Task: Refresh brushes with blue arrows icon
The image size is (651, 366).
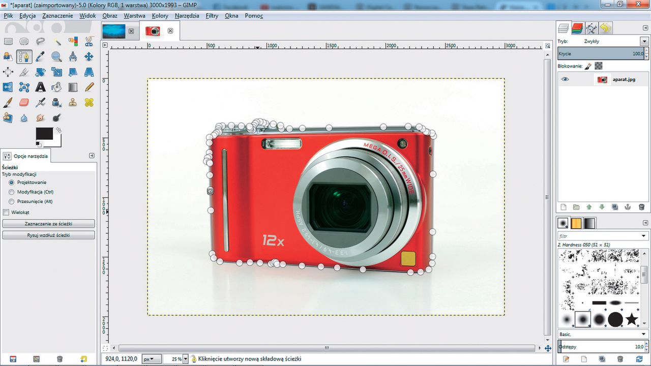Action: 639,359
